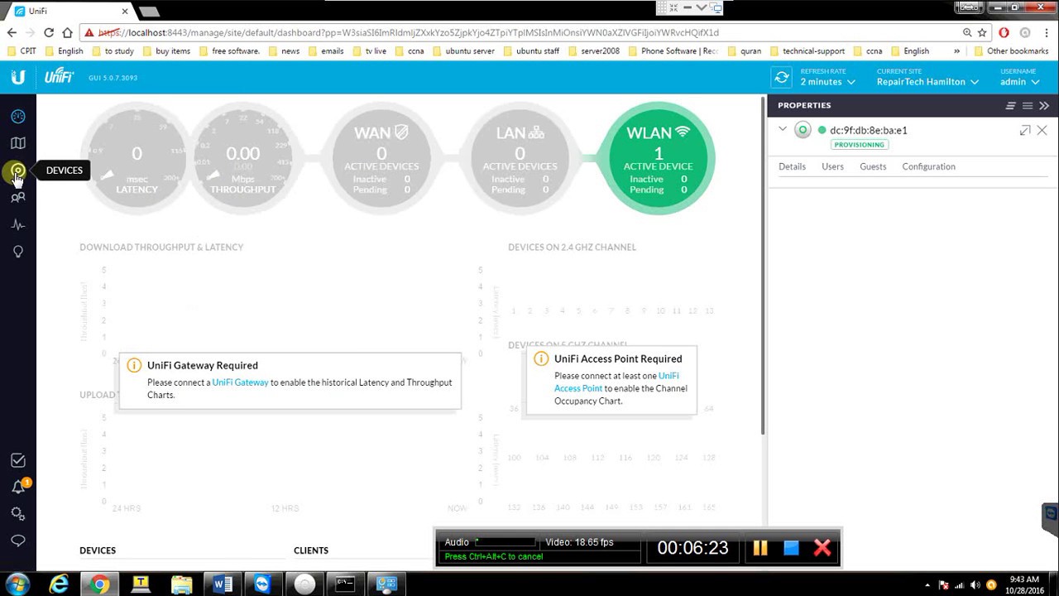Launch Internet Explorer from taskbar
Viewport: 1059px width, 596px height.
coord(59,584)
